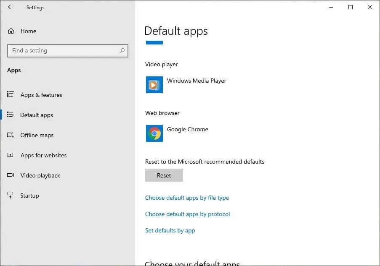The height and width of the screenshot is (266, 380).
Task: Click the Default apps sidebar icon
Action: 11,115
